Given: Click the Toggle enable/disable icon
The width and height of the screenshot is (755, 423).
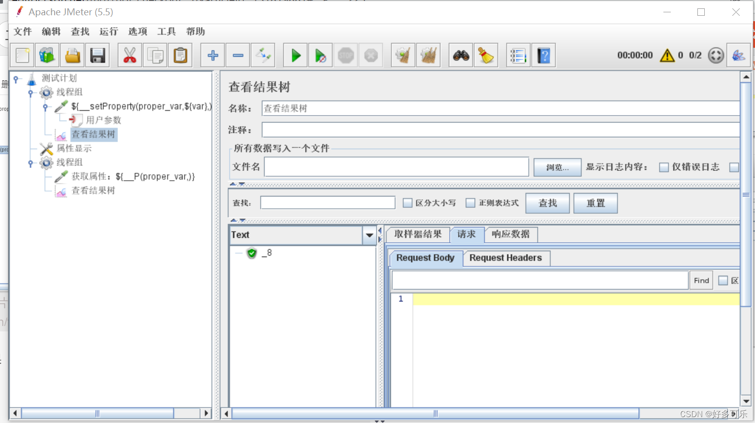Looking at the screenshot, I should [263, 55].
